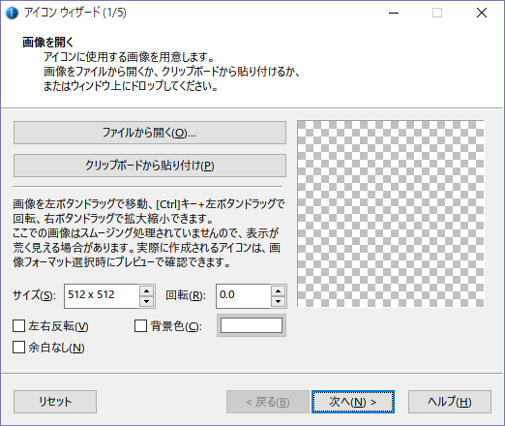Close the アイコン ウィザード window
505x426 pixels.
tap(482, 13)
